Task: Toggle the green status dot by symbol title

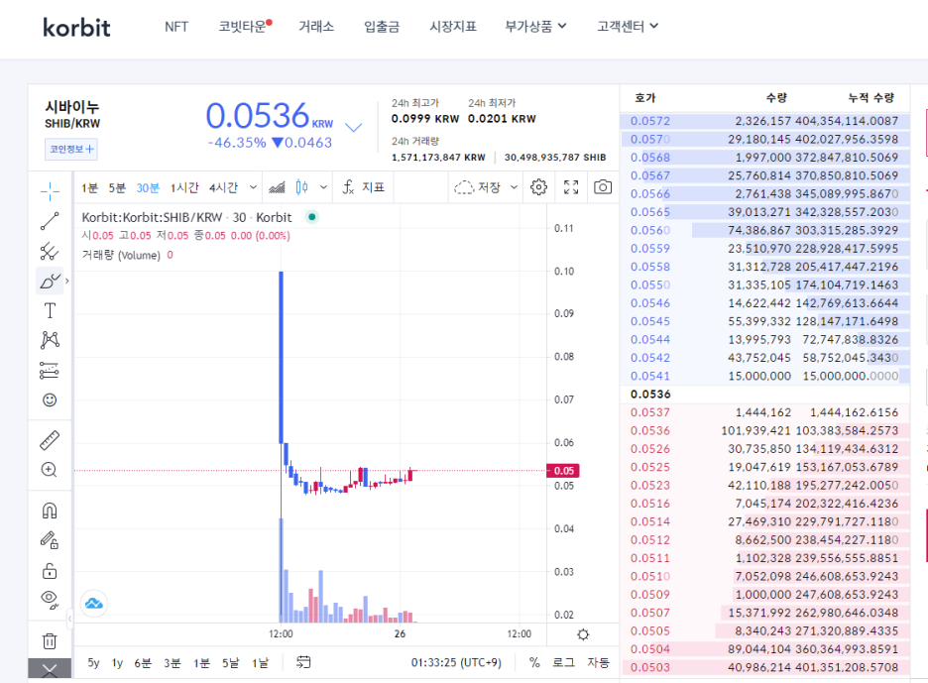Action: [x=312, y=217]
